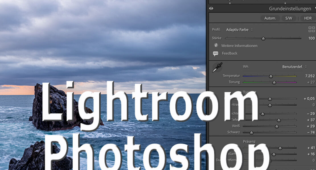Click the Autom. button
Image resolution: width=316 pixels, height=170 pixels.
tap(270, 18)
